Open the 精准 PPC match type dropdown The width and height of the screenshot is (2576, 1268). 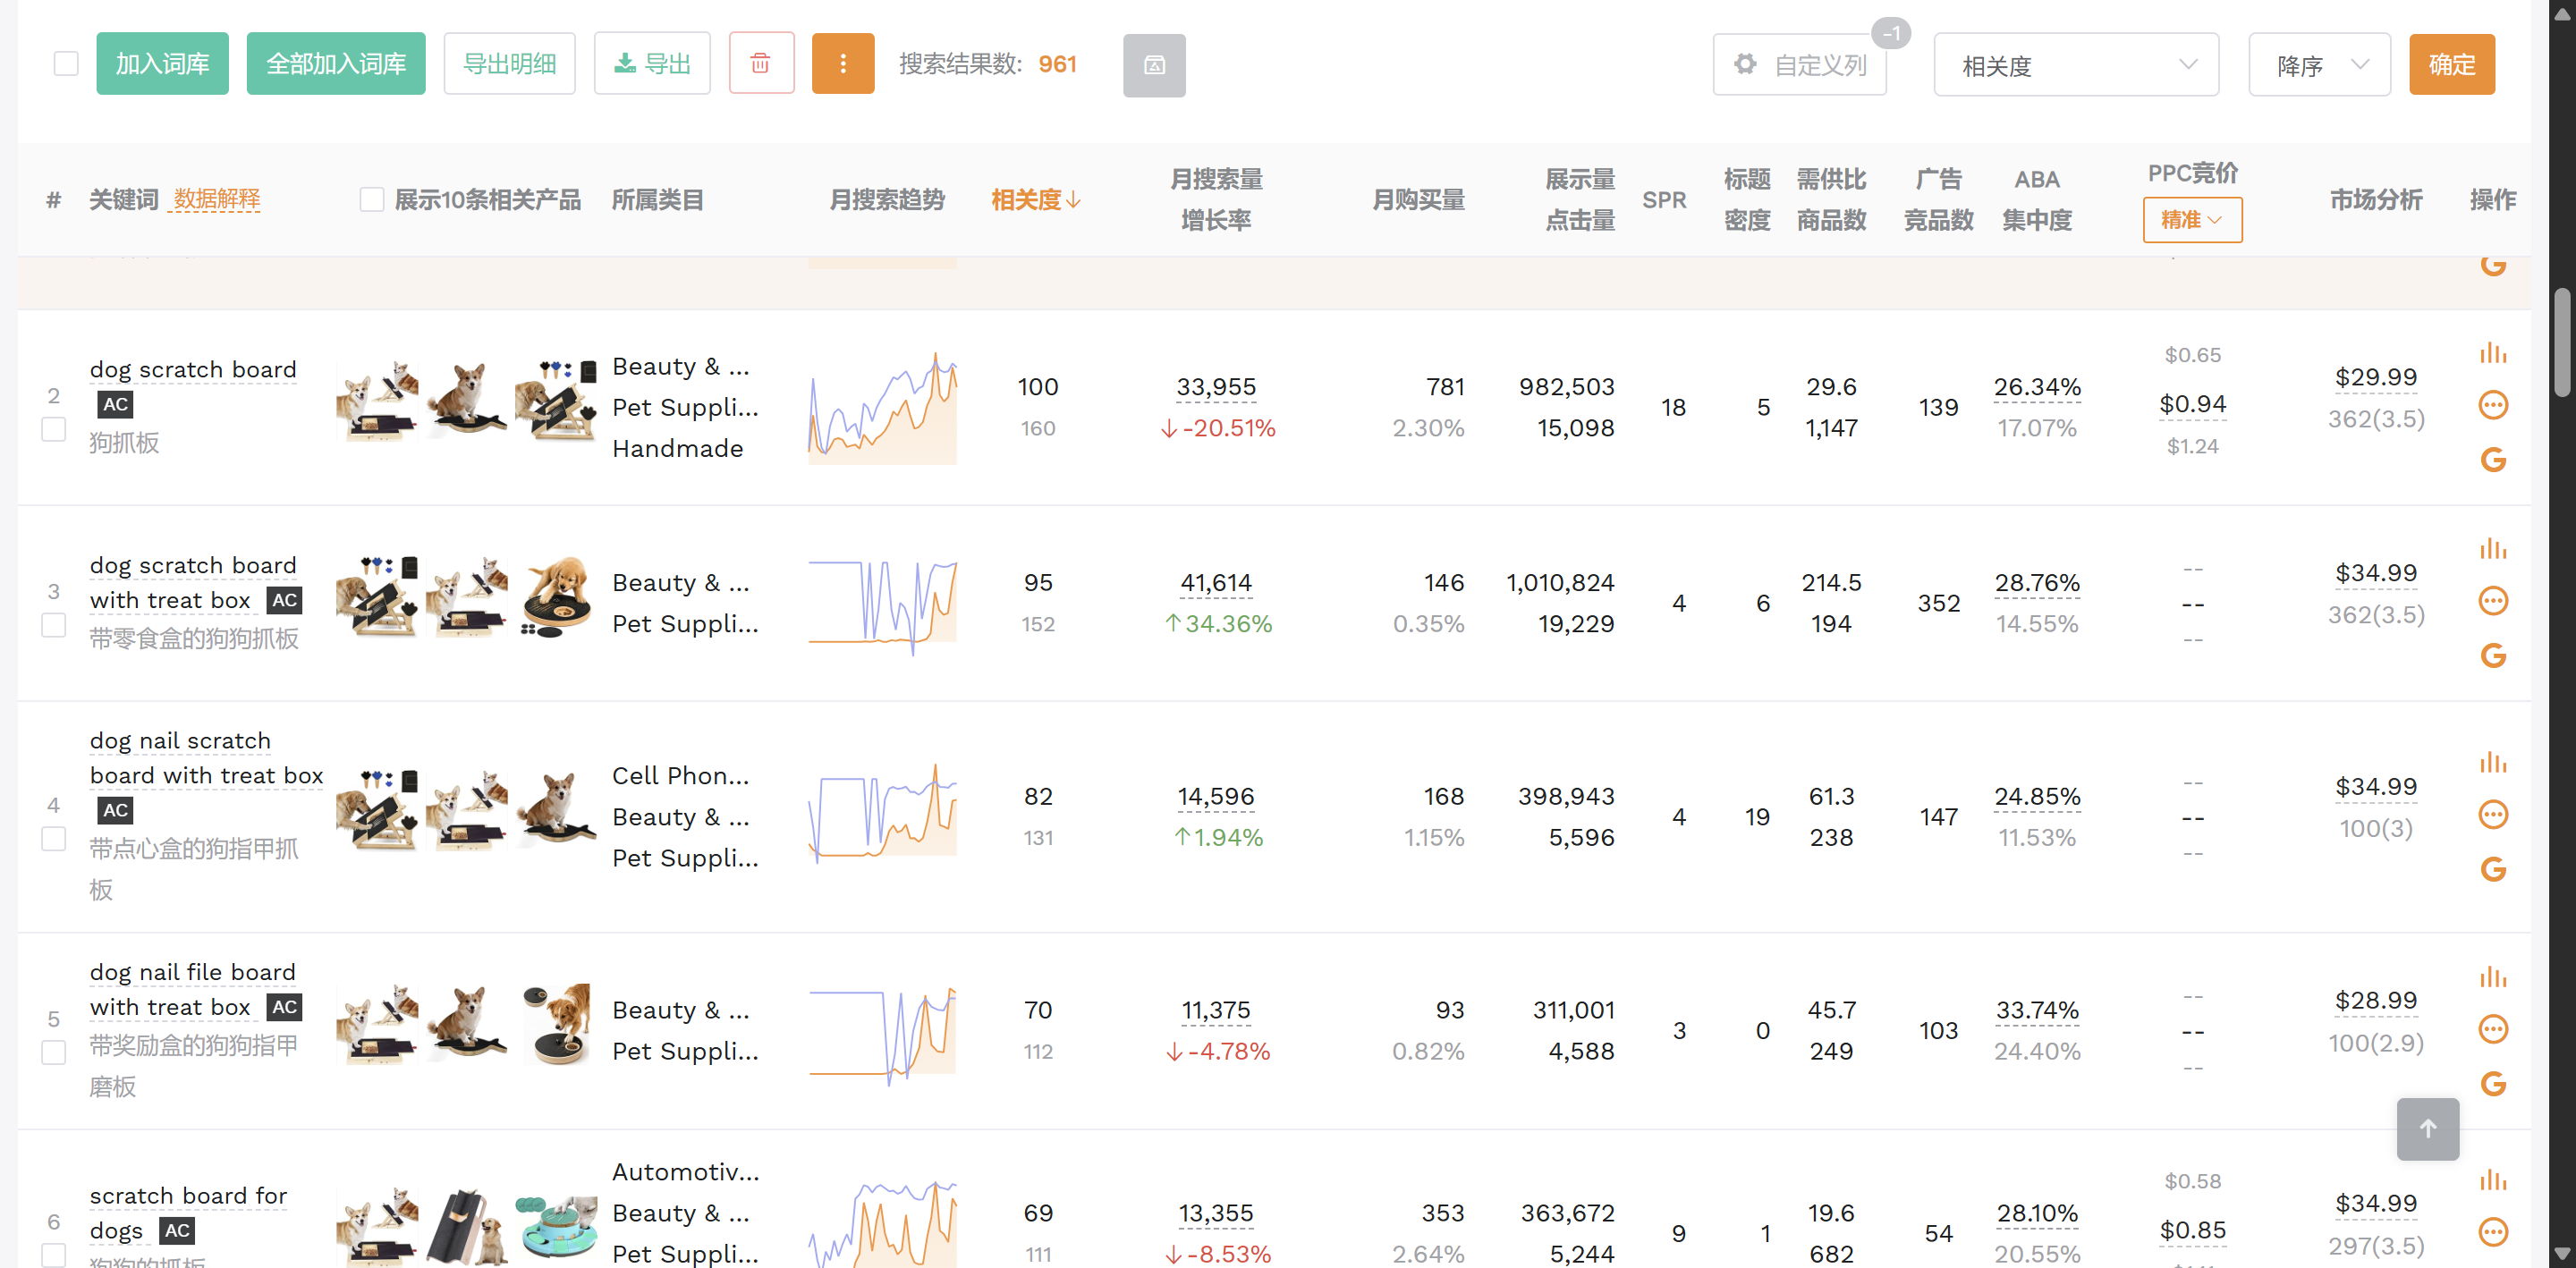[x=2192, y=220]
